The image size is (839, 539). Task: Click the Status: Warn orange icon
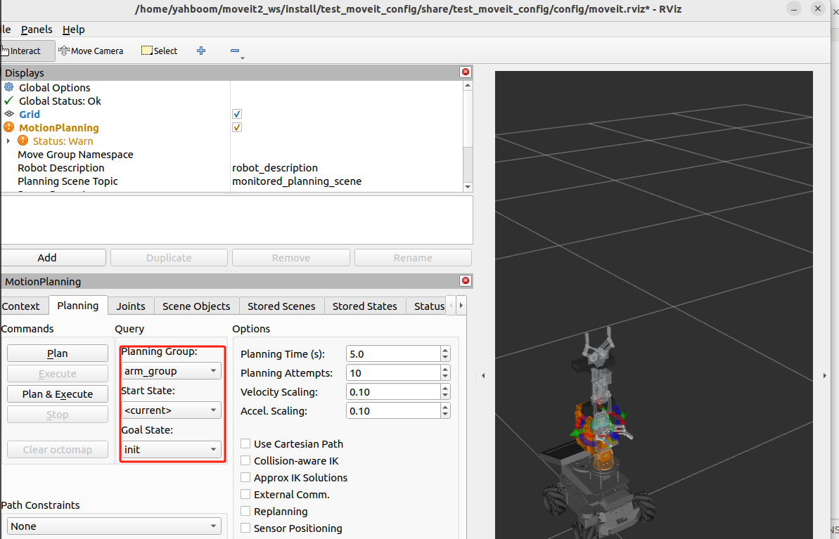click(23, 141)
